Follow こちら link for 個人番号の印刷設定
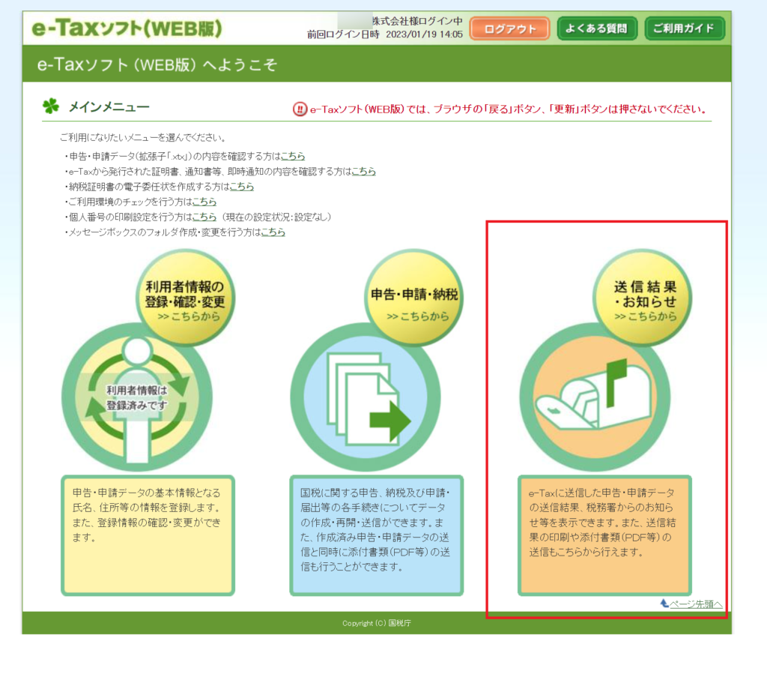 tap(204, 217)
